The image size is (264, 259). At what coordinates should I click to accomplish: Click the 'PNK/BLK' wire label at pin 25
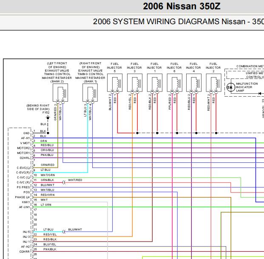pyautogui.click(x=50, y=249)
